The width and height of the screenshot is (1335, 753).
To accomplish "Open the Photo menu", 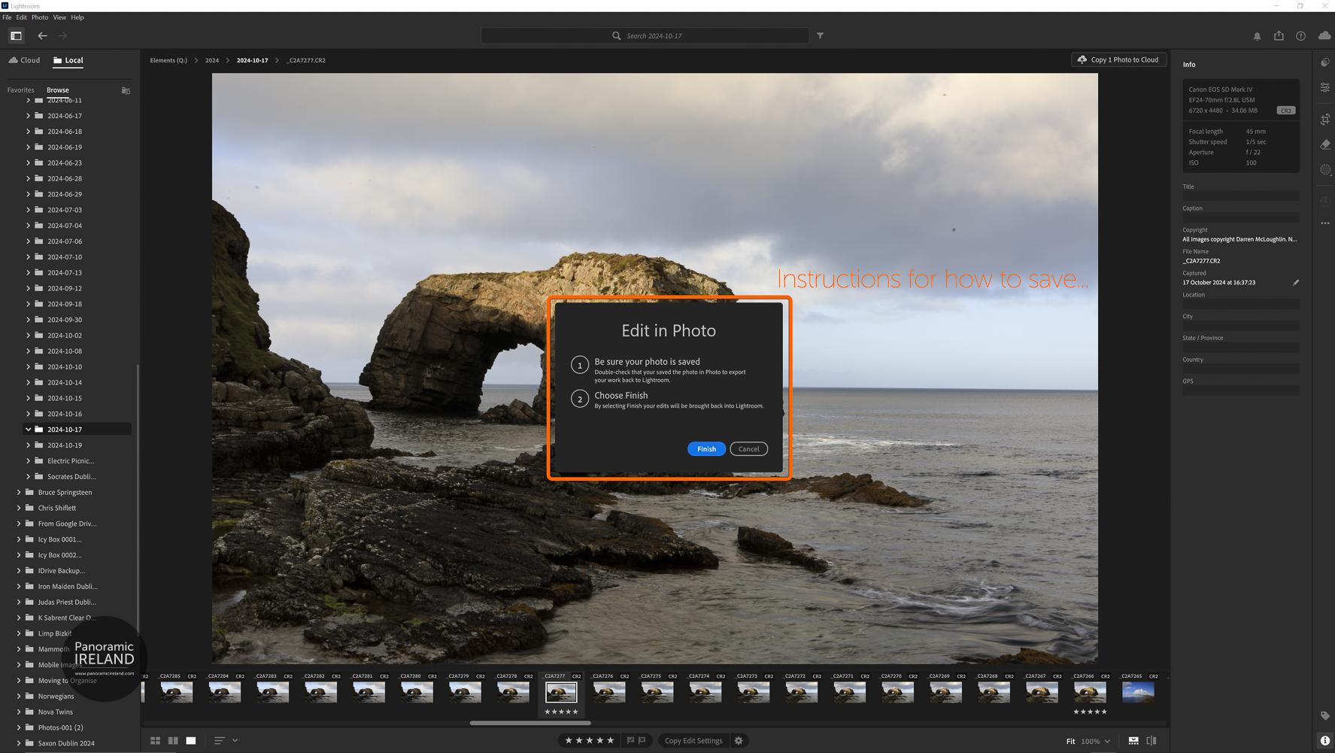I will (x=40, y=17).
